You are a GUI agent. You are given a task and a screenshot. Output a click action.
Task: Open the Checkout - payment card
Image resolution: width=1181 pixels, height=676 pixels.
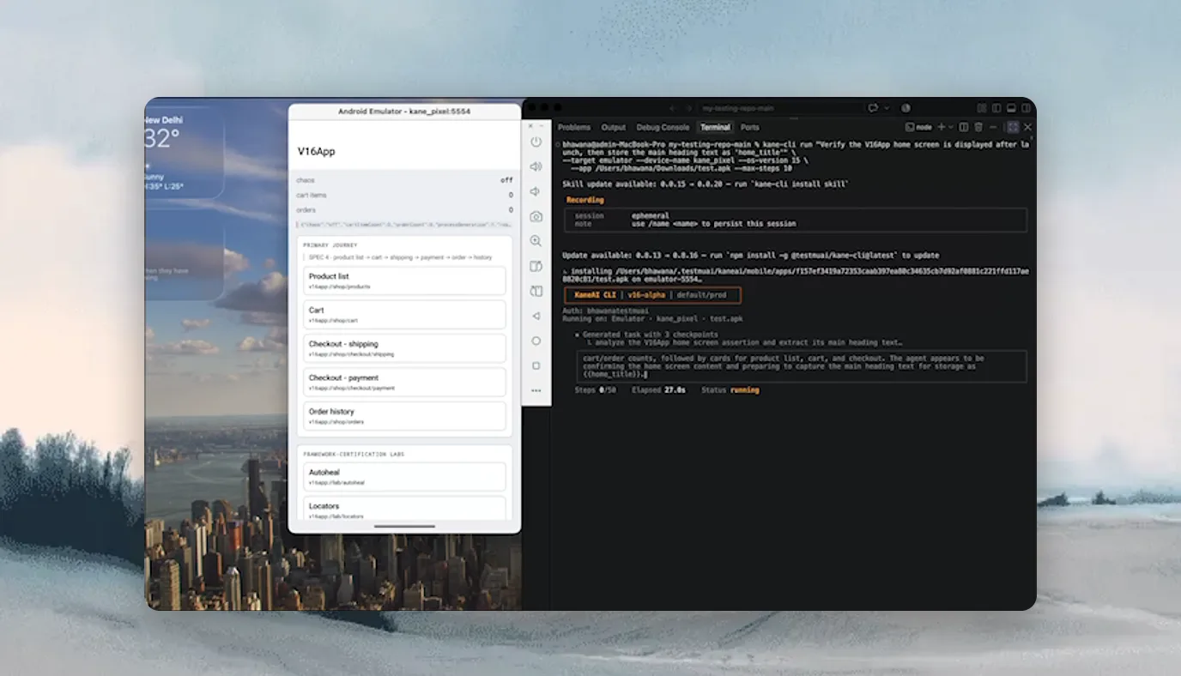(x=405, y=382)
